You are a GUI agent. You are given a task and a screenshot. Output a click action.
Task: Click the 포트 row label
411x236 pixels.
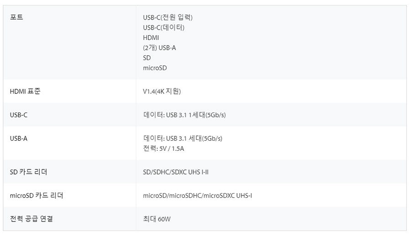16,17
